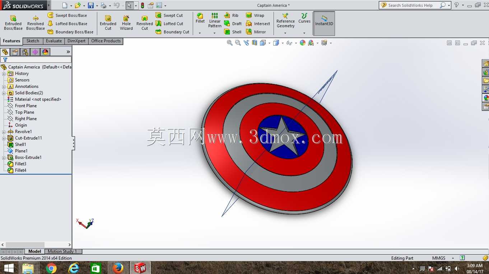Viewport: 489px width, 274px height.
Task: Select Right Plane in the feature tree
Action: click(x=26, y=119)
